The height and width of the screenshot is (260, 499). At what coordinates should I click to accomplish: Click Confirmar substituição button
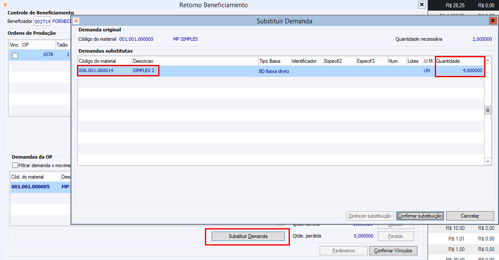point(420,216)
